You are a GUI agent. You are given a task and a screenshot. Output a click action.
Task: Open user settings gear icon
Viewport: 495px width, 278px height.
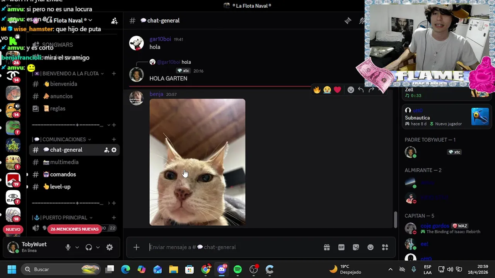pos(109,247)
